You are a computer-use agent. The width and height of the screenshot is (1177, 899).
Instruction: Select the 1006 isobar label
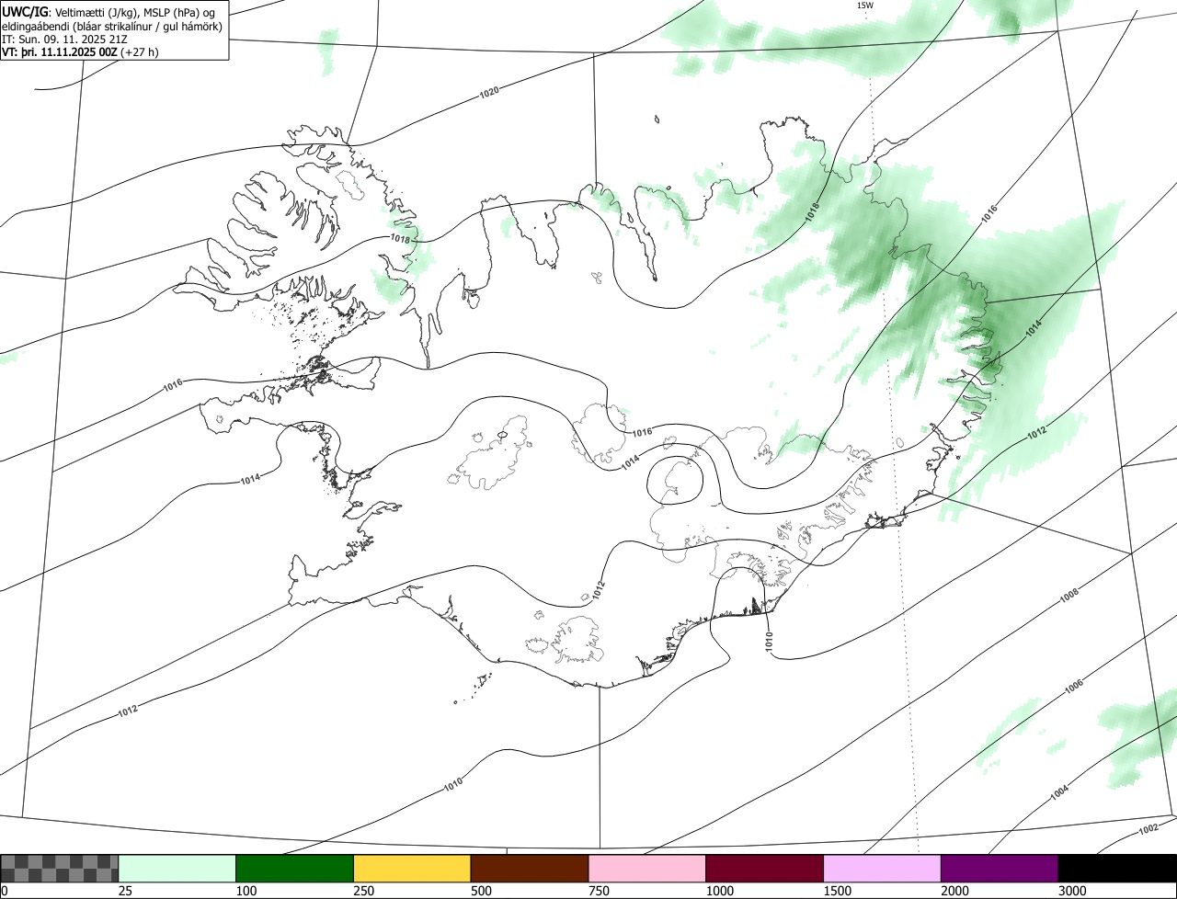(1074, 685)
